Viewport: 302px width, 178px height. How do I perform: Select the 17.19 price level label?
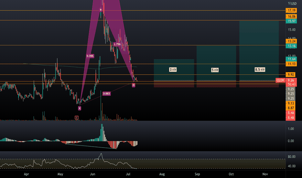291,10
